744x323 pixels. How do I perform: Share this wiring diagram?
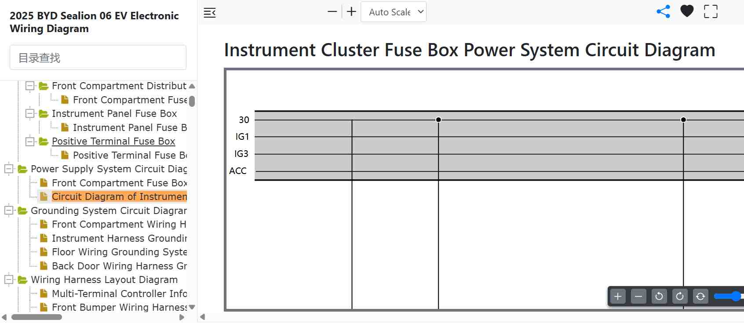pos(663,12)
